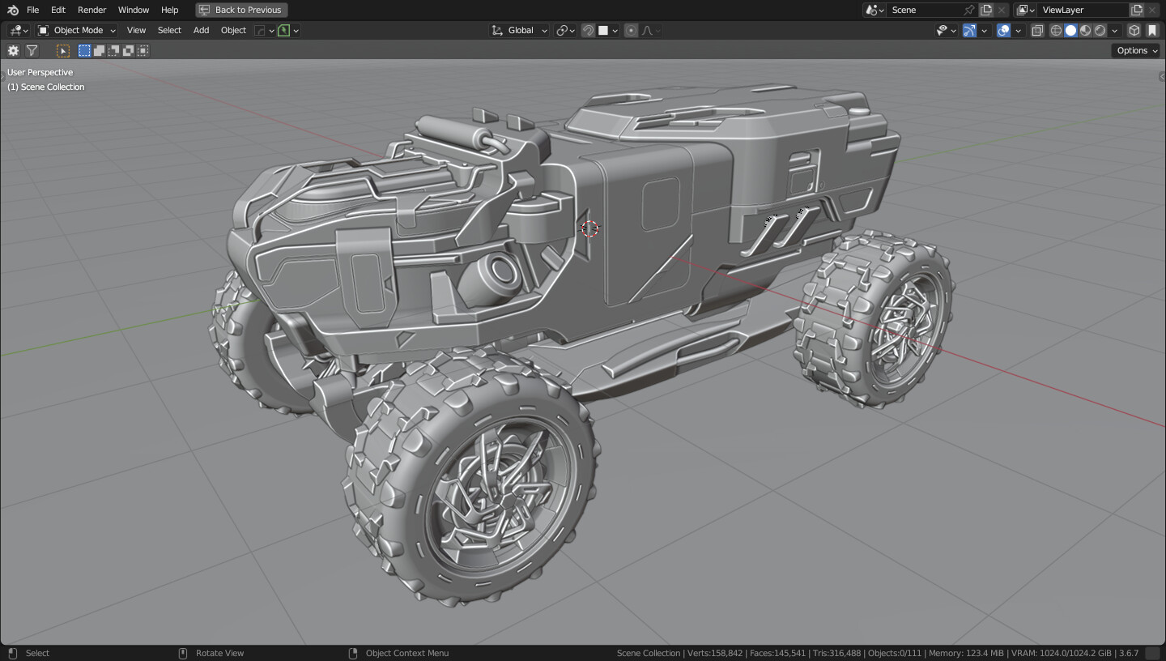Select the Tweak active tool icon
Screen dimensions: 1166x661
(63, 50)
